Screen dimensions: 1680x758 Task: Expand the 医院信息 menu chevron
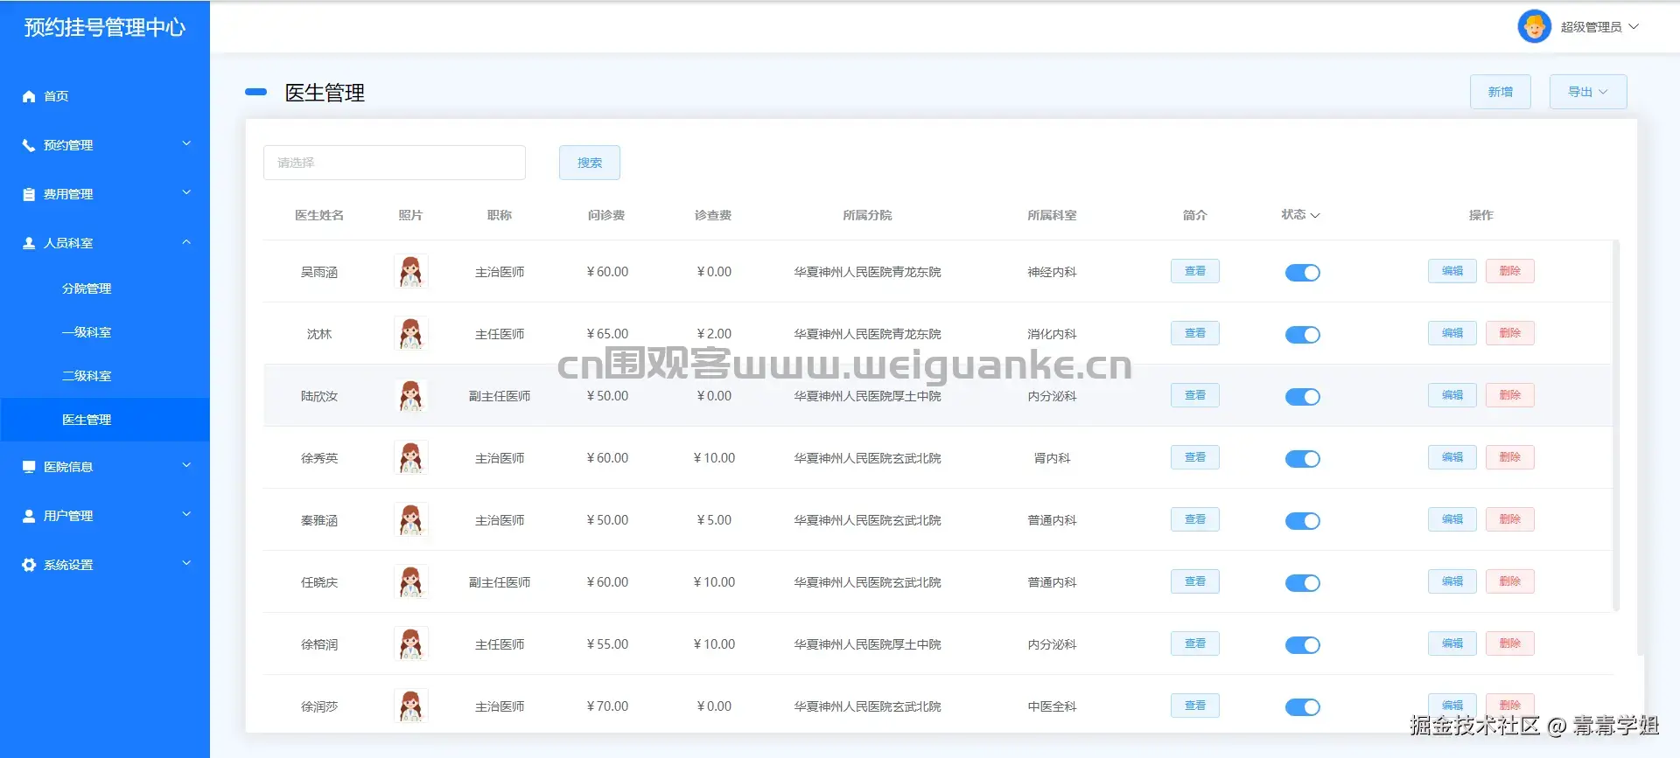point(186,466)
